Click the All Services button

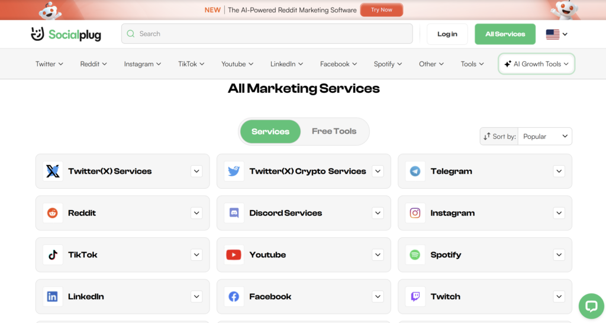point(505,34)
